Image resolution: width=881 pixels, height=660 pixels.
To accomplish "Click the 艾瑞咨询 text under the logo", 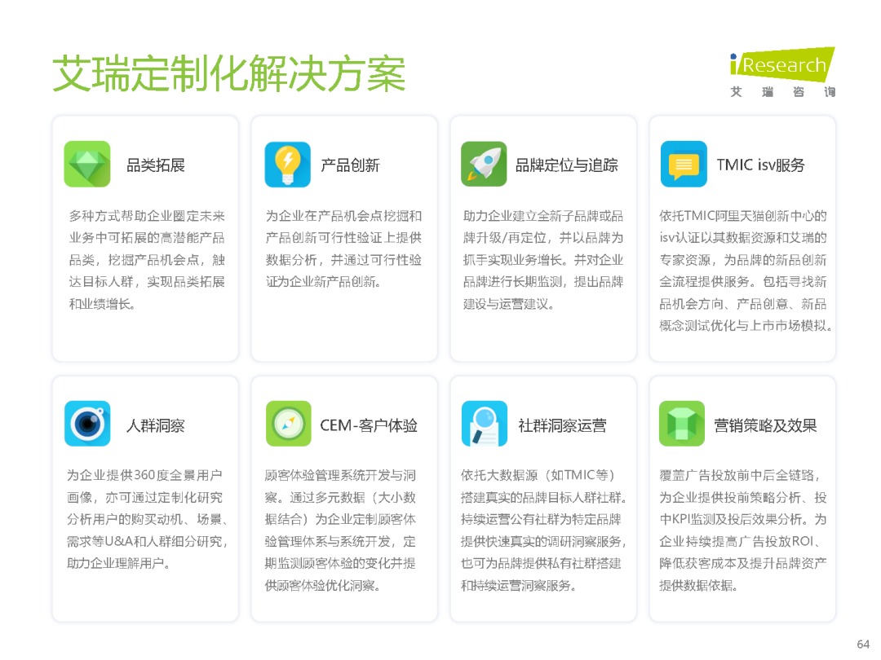I will click(x=781, y=92).
